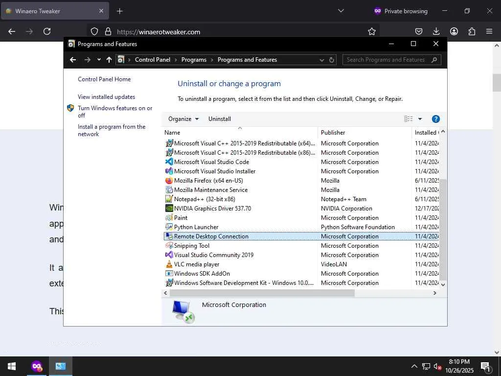Select the Visual Studio Code icon

(169, 162)
